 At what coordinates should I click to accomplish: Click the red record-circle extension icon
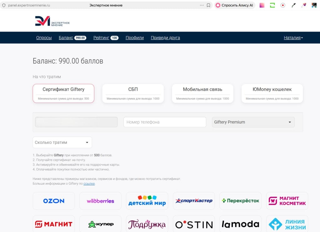[x=282, y=5]
